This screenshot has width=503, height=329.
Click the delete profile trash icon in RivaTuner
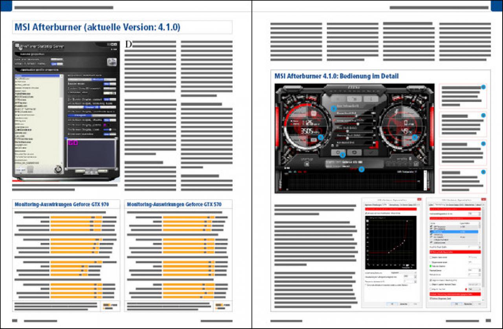pos(30,169)
